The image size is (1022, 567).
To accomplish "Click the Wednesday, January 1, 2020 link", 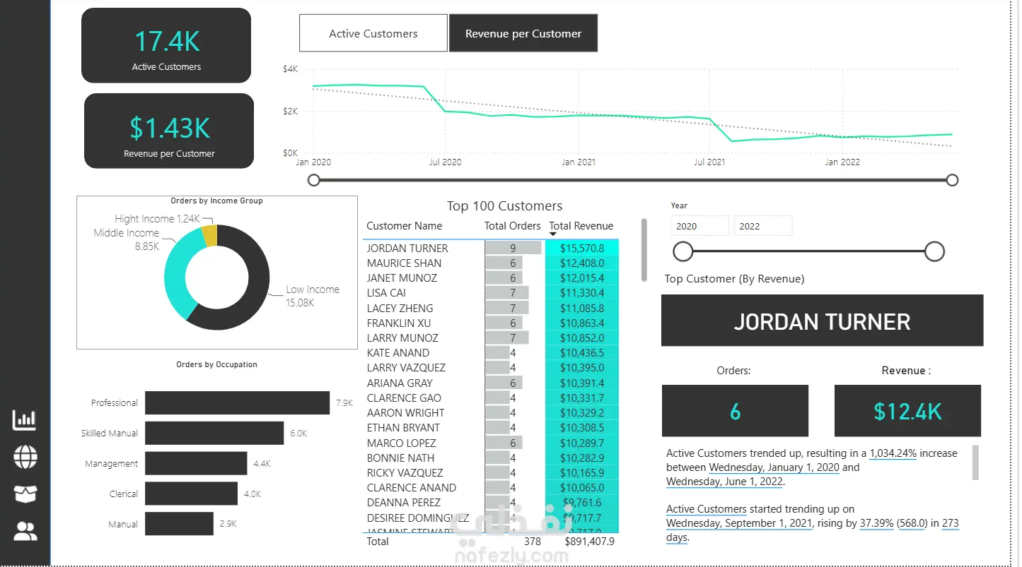I will pyautogui.click(x=774, y=467).
